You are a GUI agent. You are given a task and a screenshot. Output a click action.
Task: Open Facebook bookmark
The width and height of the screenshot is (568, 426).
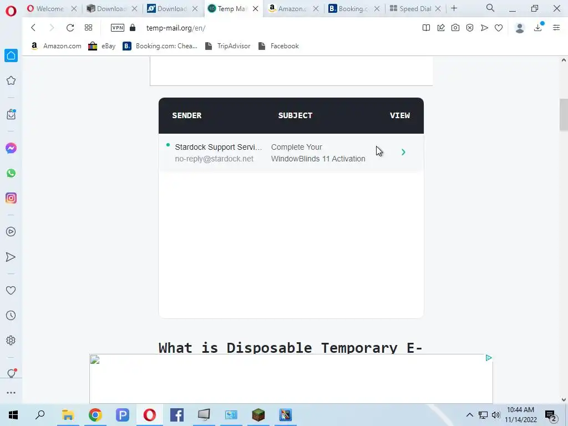click(x=278, y=46)
